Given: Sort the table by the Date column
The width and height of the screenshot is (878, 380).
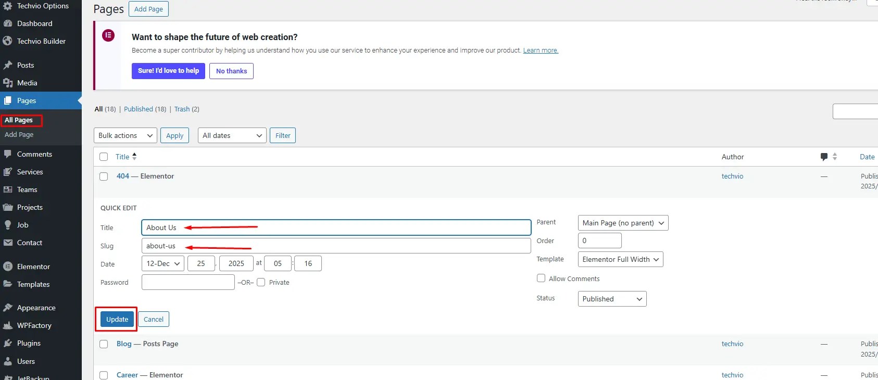Looking at the screenshot, I should [867, 157].
